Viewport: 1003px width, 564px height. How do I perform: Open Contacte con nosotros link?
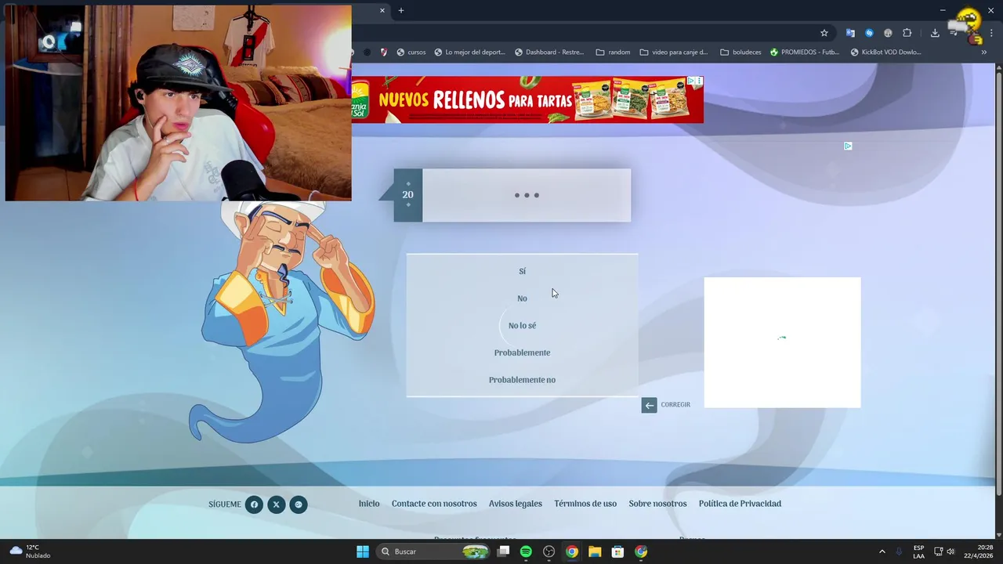[434, 504]
